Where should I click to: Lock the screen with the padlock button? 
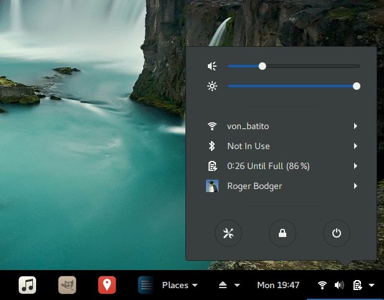point(283,233)
